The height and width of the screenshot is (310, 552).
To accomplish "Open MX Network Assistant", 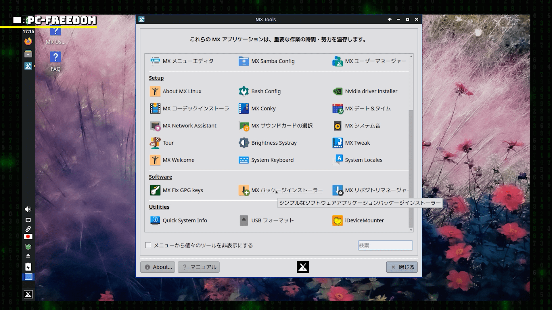I will pyautogui.click(x=189, y=126).
